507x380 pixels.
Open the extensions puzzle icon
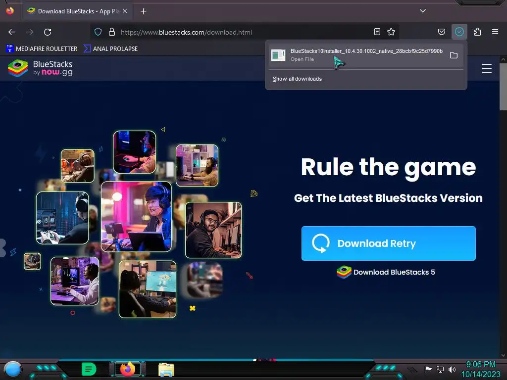coord(477,32)
